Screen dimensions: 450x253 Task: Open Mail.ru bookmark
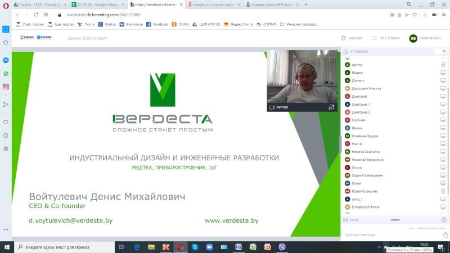tap(107, 24)
